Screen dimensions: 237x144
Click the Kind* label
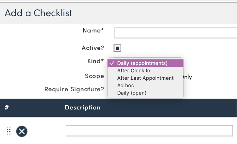click(x=95, y=61)
